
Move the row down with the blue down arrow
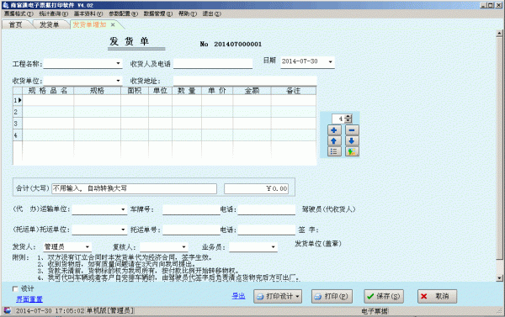352,140
